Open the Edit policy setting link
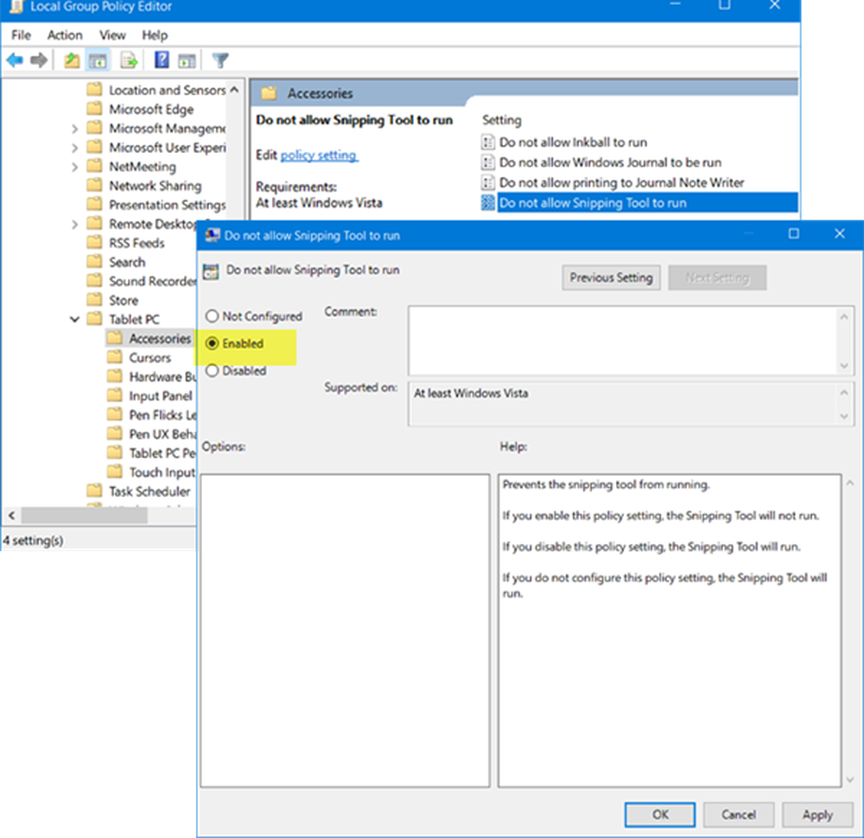864x838 pixels. [x=319, y=156]
